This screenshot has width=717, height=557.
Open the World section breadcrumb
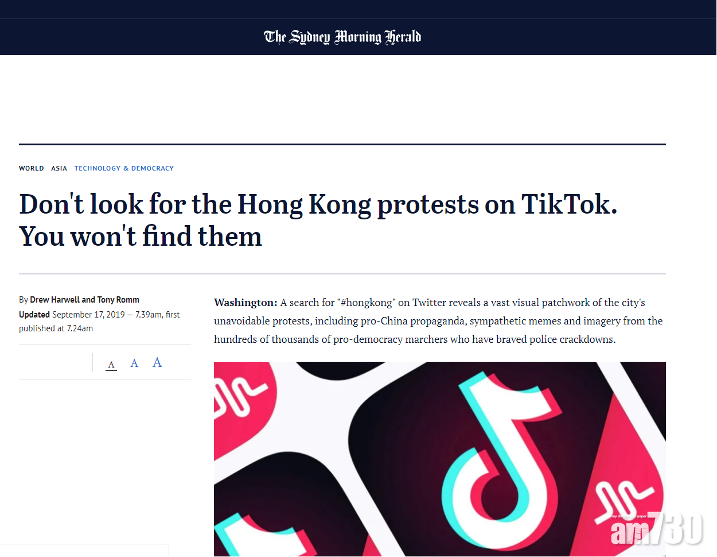pos(31,168)
